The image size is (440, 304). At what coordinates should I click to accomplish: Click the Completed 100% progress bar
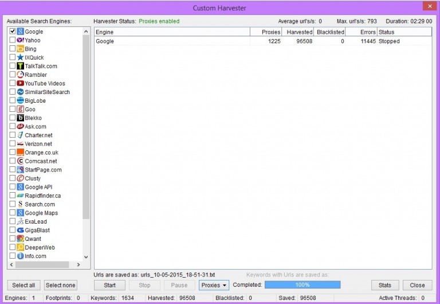(302, 285)
